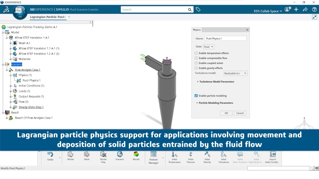Open the Feature Manager
This screenshot has width=319, height=179.
pyautogui.click(x=154, y=158)
